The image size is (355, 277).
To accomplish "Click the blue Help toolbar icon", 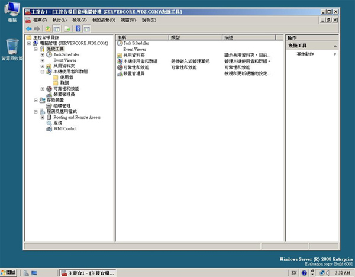I will [78, 28].
